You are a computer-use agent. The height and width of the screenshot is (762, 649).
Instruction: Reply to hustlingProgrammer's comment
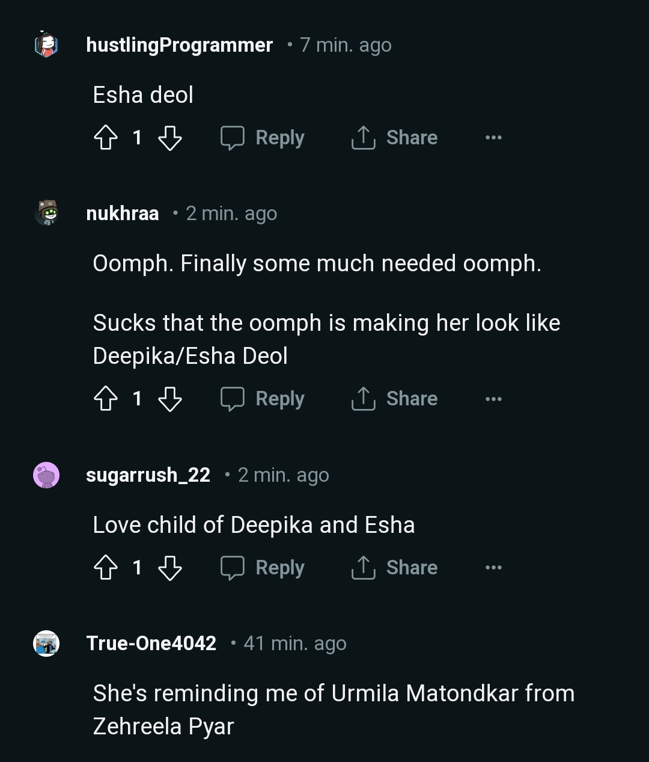(x=263, y=138)
